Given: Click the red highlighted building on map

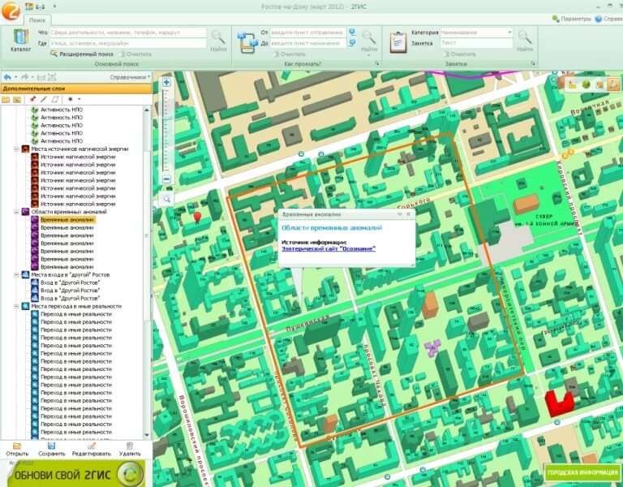Looking at the screenshot, I should tap(560, 403).
